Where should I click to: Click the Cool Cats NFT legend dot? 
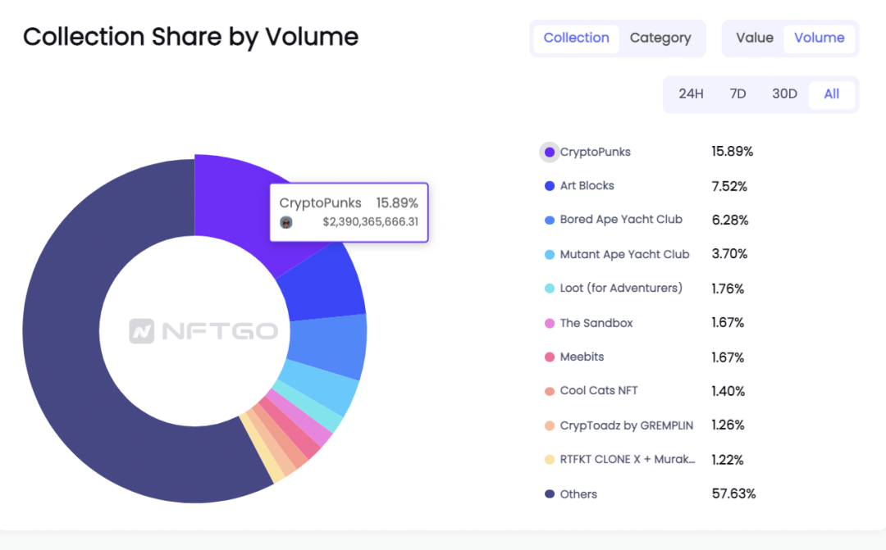(x=549, y=391)
